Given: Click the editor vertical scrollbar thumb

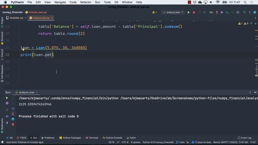Looking at the screenshot, I should [256, 70].
